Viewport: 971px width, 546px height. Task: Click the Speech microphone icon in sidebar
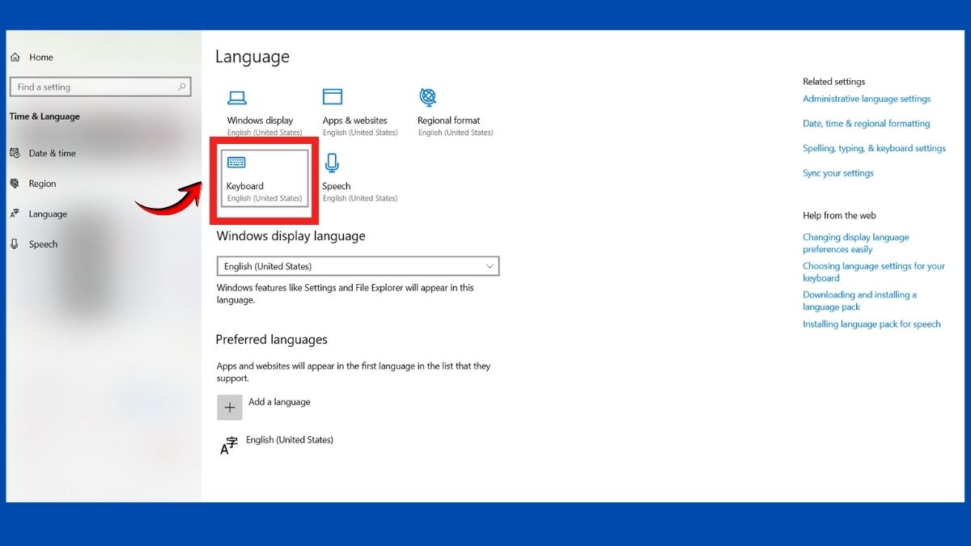(15, 244)
